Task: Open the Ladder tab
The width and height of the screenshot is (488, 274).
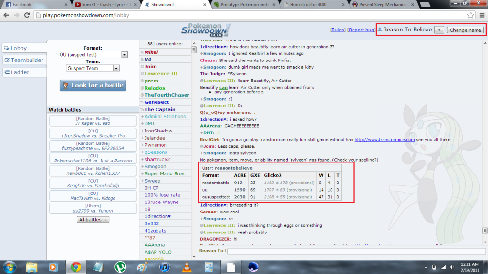Action: [x=24, y=72]
